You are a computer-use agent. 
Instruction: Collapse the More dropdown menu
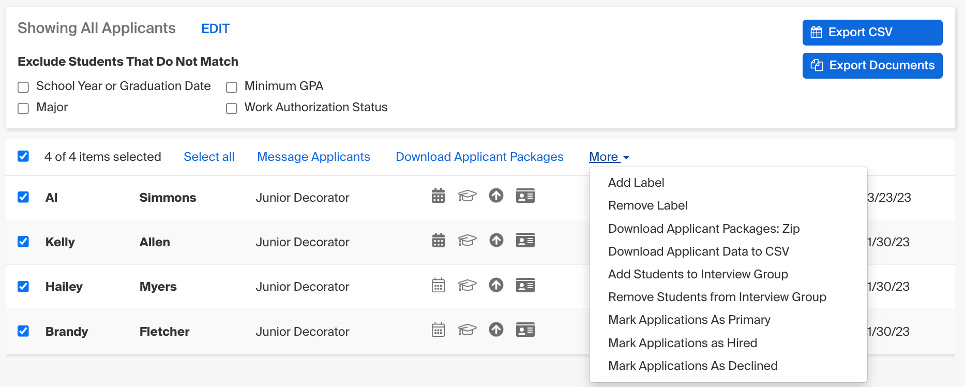pyautogui.click(x=609, y=157)
